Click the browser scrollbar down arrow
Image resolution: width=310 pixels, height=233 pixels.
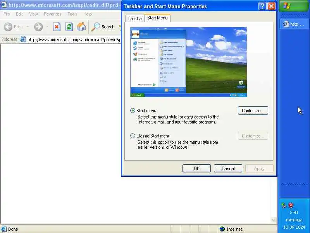[274, 219]
